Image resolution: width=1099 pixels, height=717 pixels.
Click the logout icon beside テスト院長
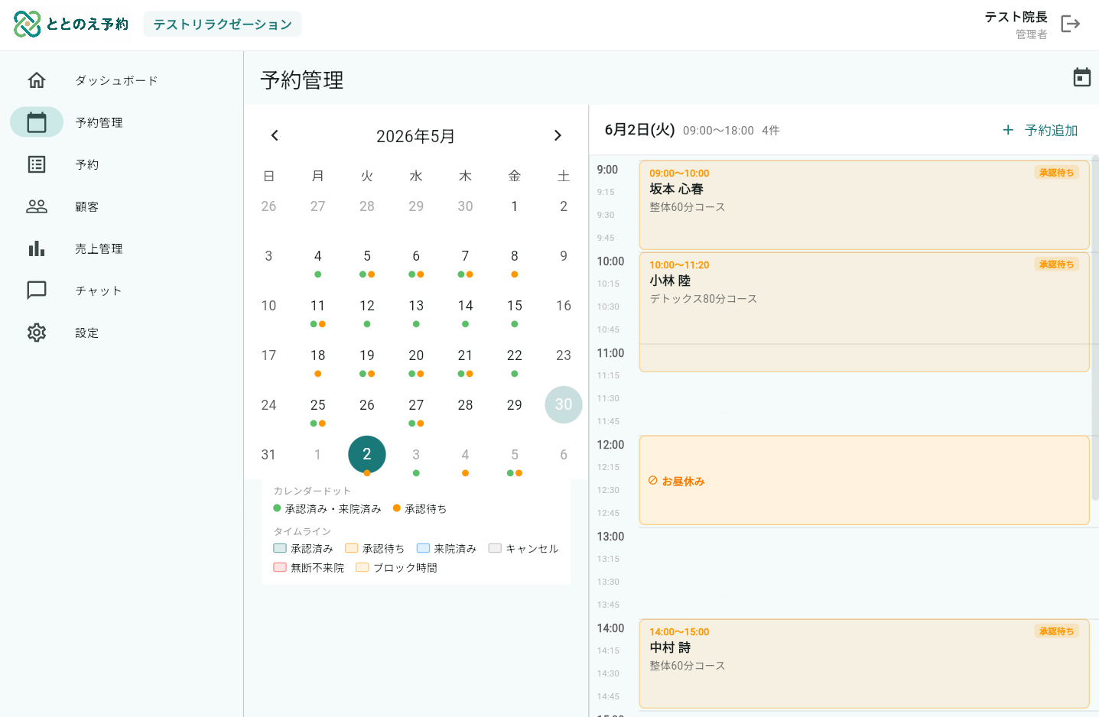(x=1071, y=24)
